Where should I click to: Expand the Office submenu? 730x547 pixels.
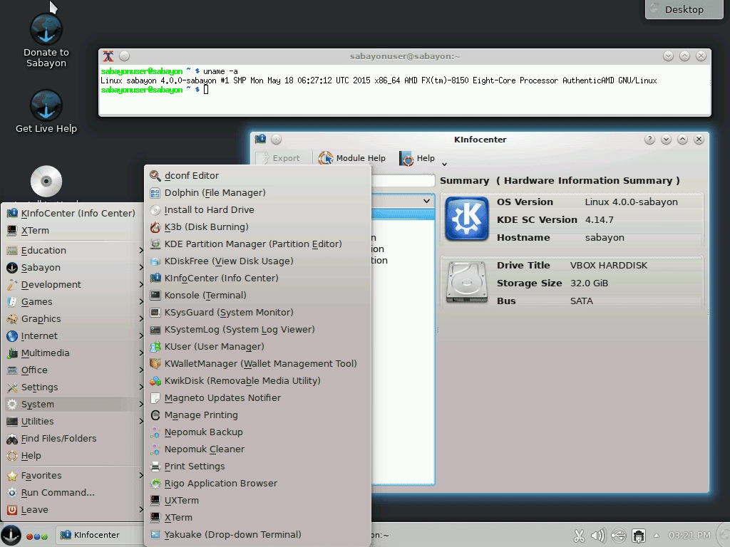pos(74,370)
